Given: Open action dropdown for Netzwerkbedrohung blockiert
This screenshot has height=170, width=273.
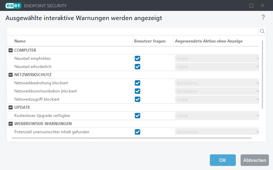Looking at the screenshot, I should [x=217, y=83].
